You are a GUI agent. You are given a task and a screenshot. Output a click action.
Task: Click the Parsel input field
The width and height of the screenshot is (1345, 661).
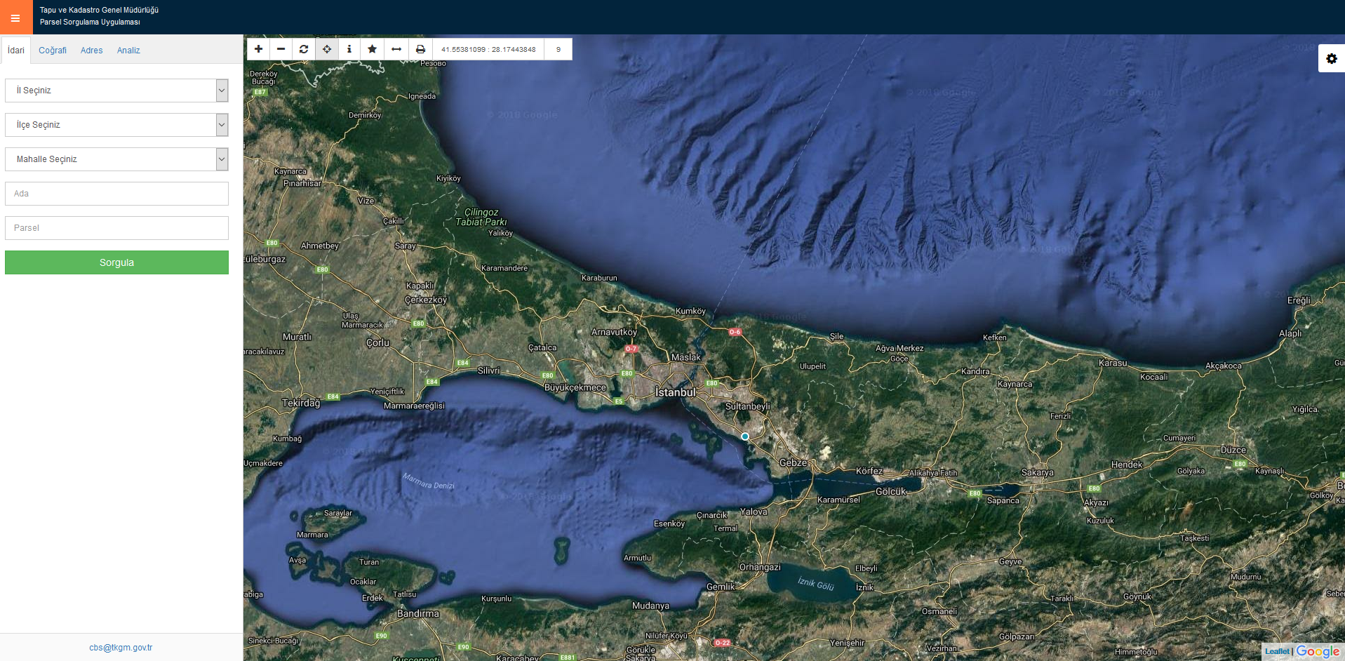pyautogui.click(x=116, y=228)
